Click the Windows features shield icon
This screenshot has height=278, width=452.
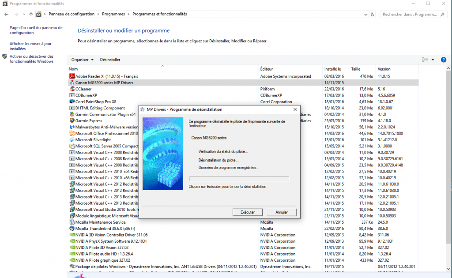point(4,56)
